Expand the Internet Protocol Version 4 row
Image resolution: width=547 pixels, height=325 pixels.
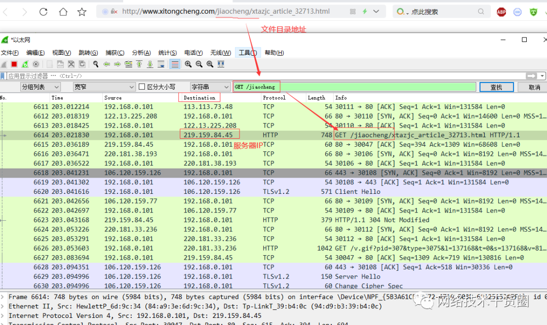click(x=3, y=315)
